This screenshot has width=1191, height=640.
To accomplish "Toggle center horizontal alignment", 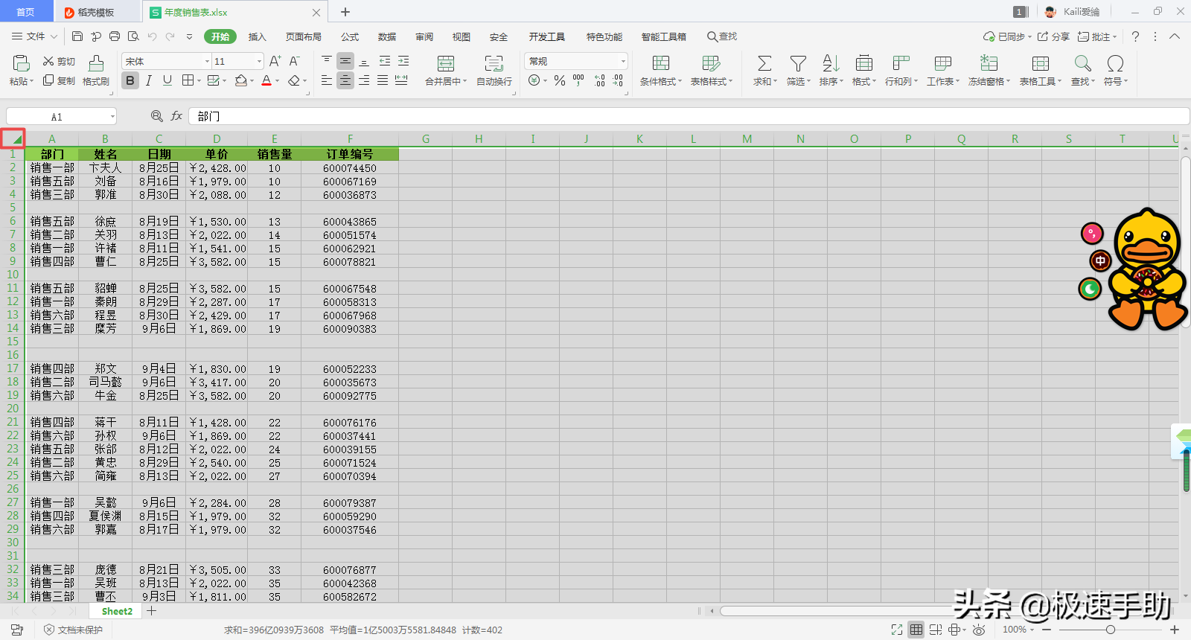I will 345,80.
